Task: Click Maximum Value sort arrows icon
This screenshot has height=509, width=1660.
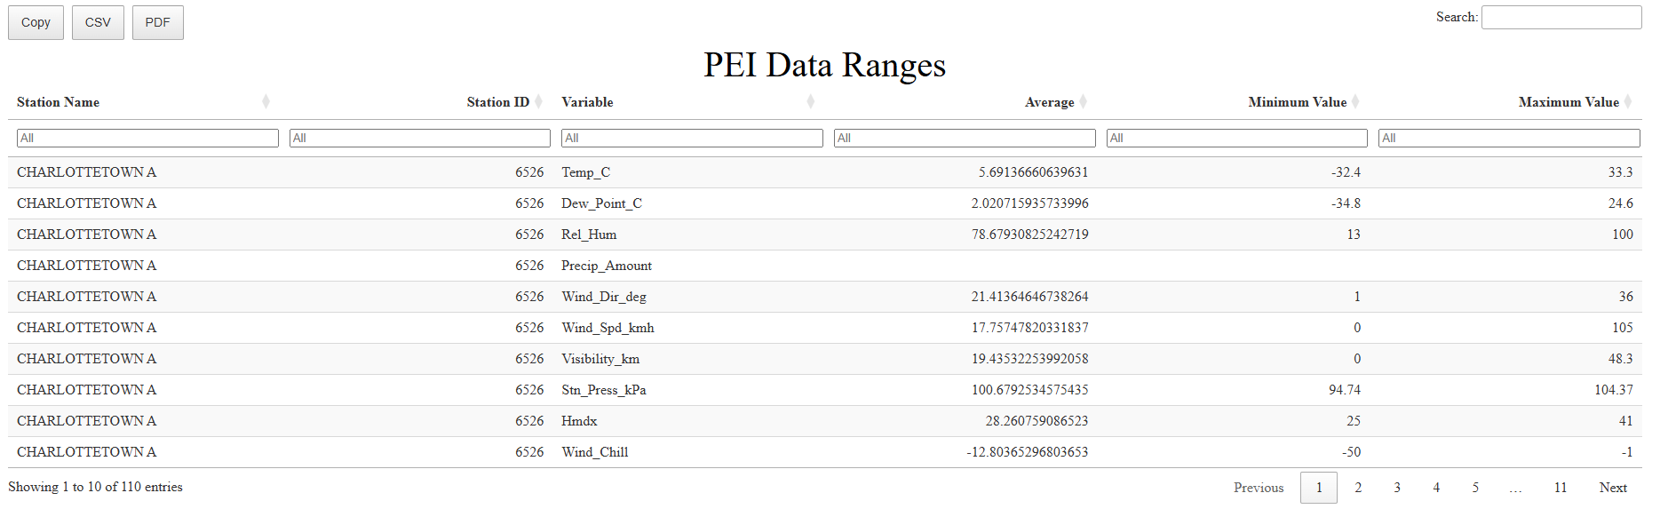Action: tap(1628, 102)
